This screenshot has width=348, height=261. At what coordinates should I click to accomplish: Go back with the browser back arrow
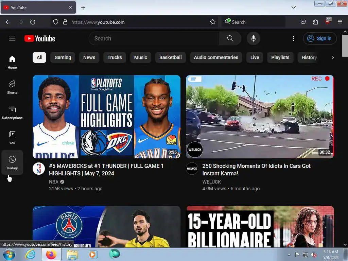tap(8, 22)
